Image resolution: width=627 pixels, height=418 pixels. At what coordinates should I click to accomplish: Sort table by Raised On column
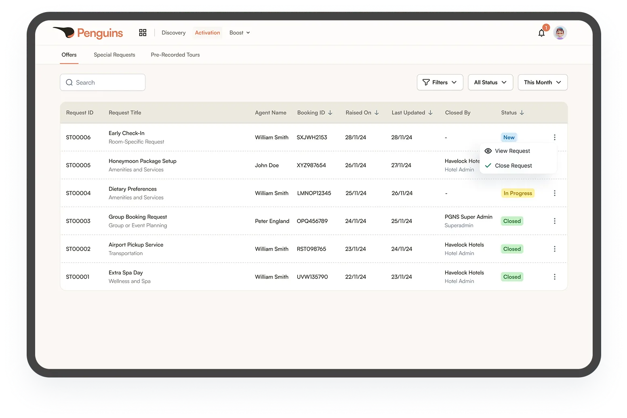377,113
